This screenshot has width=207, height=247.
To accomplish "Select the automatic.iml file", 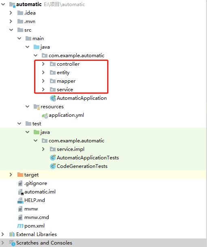I will tap(40, 192).
